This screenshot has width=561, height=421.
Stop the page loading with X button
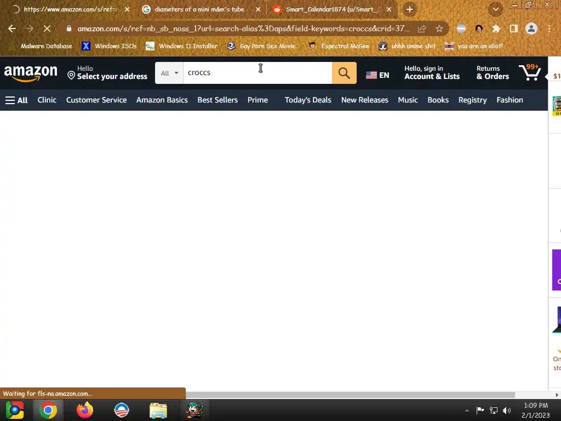(47, 29)
